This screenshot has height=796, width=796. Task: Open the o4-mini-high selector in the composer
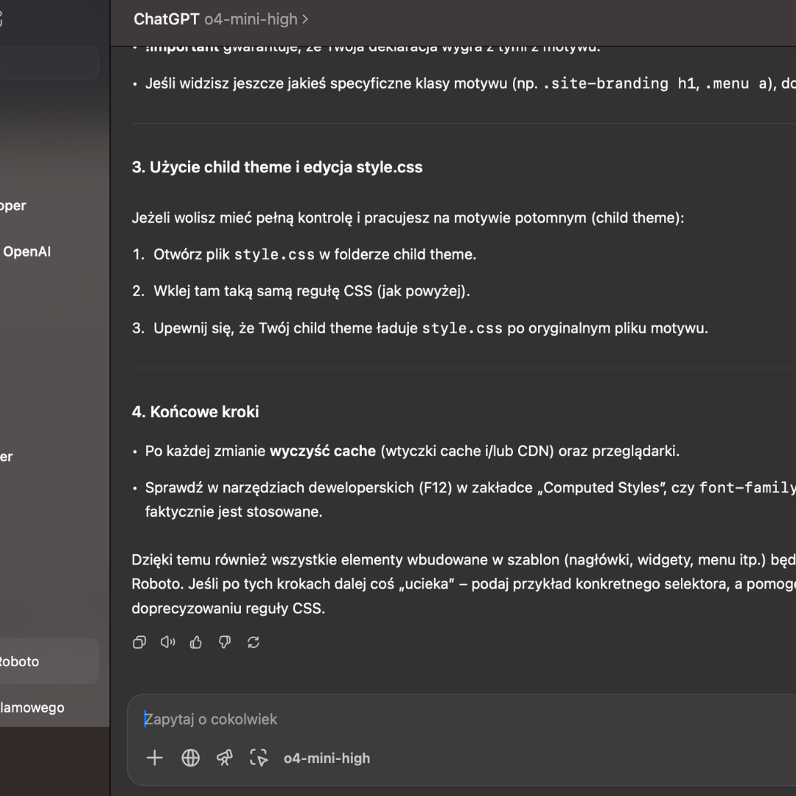point(327,758)
